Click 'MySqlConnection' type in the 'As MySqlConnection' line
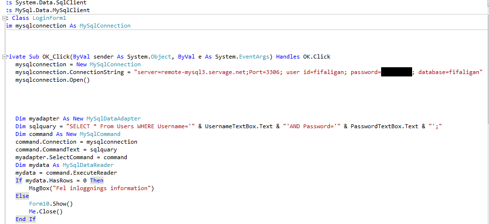Image resolution: width=489 pixels, height=224 pixels. tap(105, 26)
